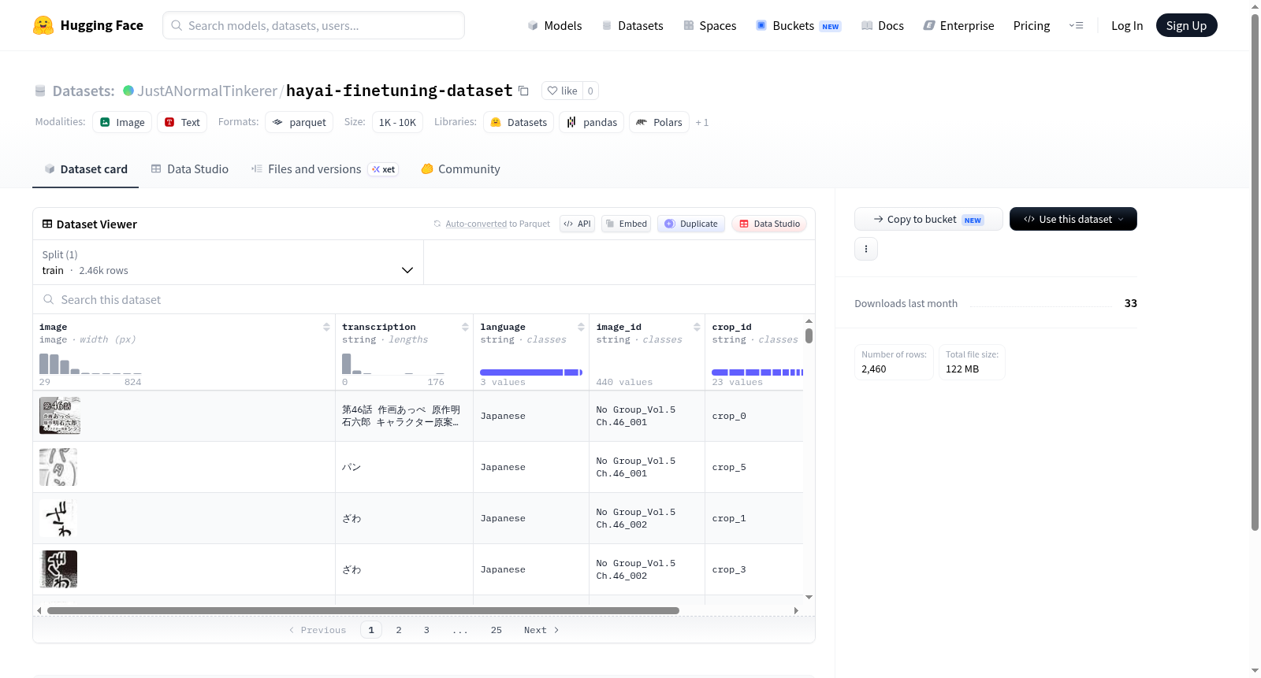The width and height of the screenshot is (1261, 678).
Task: Sort the transcription column
Action: [x=465, y=327]
